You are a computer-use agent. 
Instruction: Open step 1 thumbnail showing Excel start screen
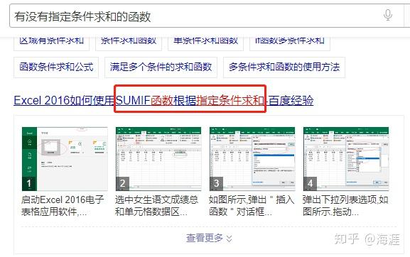click(x=65, y=159)
